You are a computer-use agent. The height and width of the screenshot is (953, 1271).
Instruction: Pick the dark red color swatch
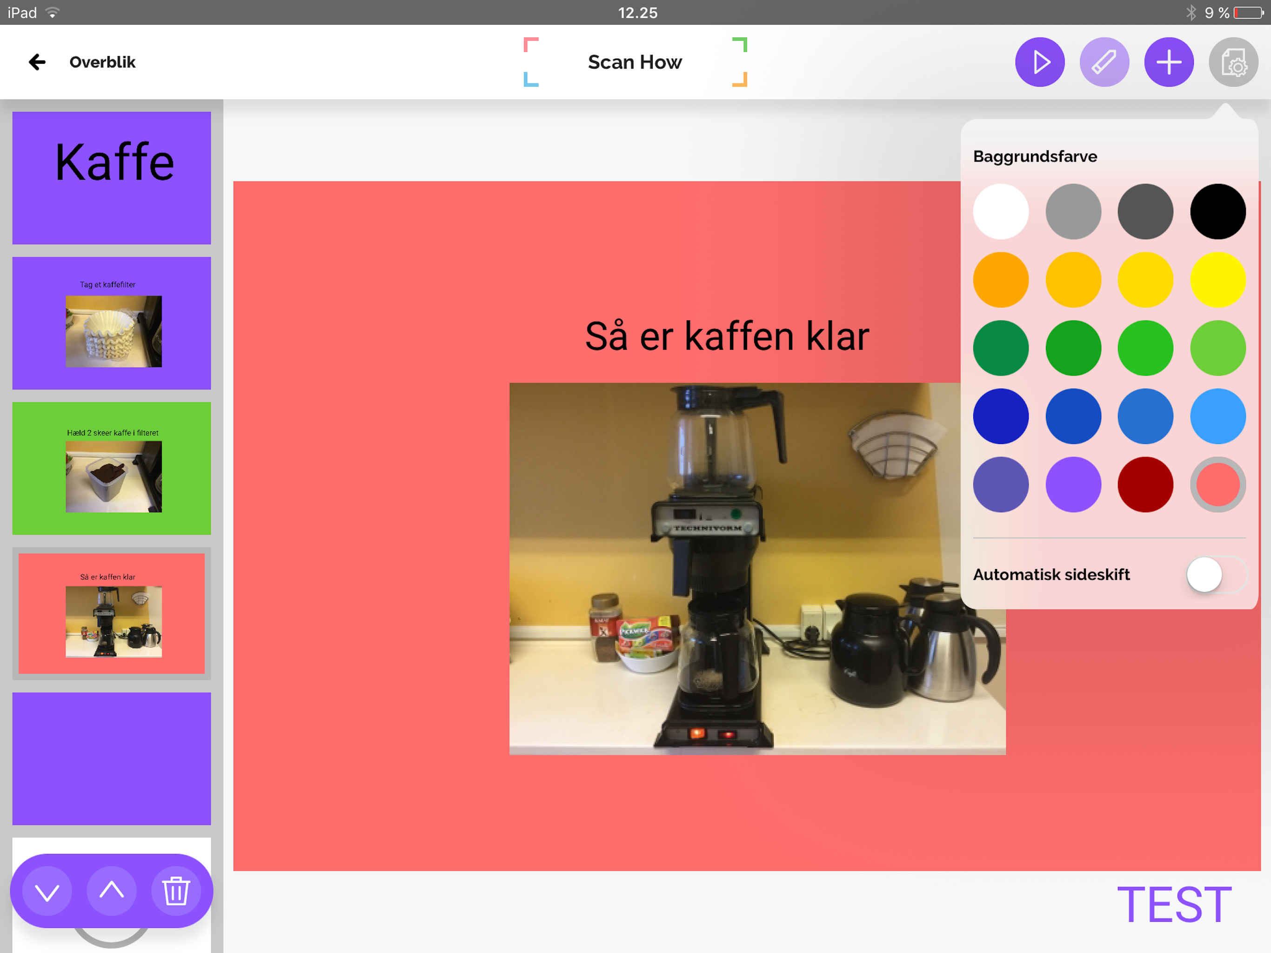pos(1145,484)
